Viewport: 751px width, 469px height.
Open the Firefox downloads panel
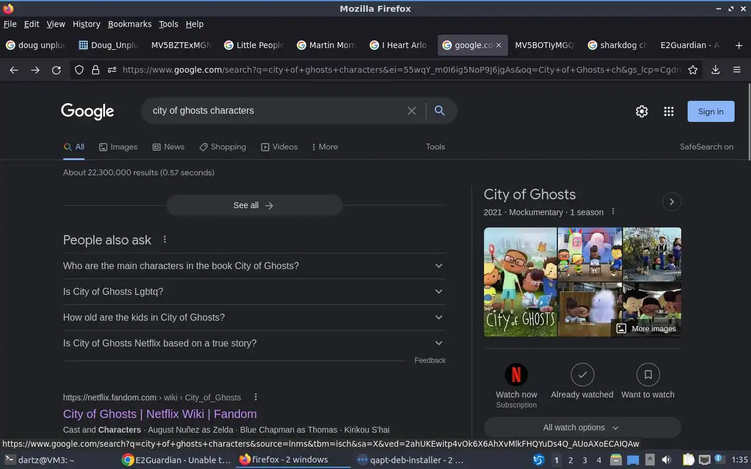click(715, 70)
